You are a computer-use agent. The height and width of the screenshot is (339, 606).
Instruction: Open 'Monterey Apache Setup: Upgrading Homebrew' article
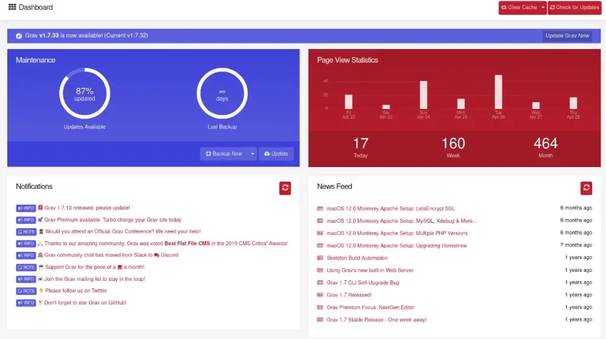[x=396, y=246]
